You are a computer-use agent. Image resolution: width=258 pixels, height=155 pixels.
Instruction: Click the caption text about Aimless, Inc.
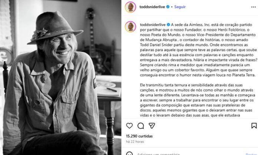coord(199,50)
